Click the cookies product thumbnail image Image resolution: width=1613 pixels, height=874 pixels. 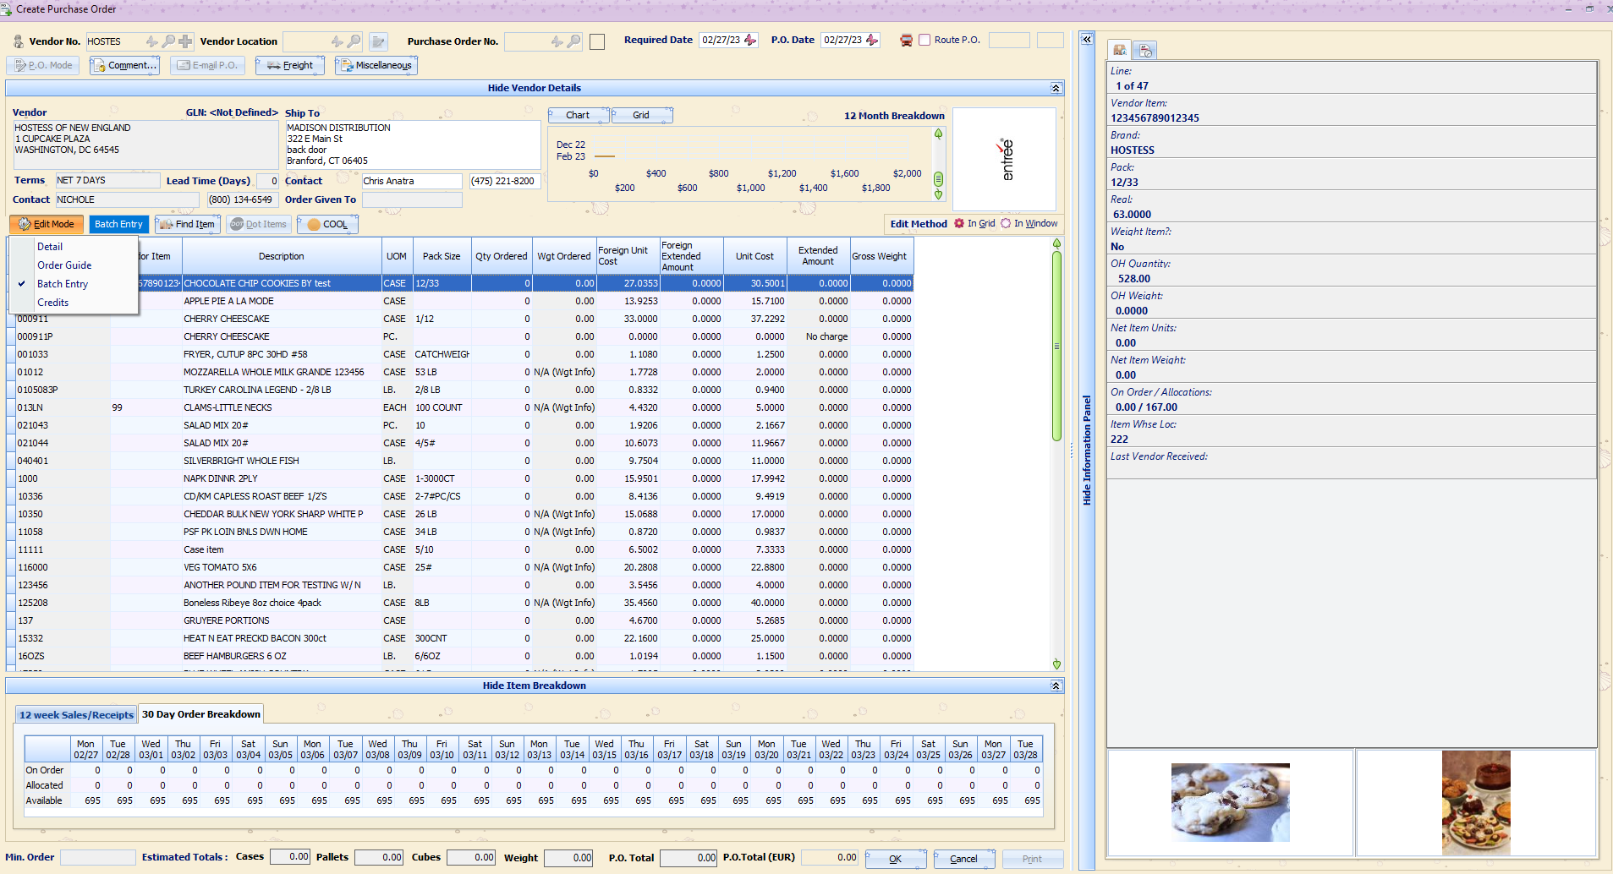[x=1231, y=801]
